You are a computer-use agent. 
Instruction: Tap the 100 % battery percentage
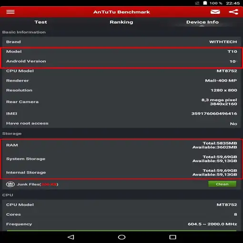[216, 3]
